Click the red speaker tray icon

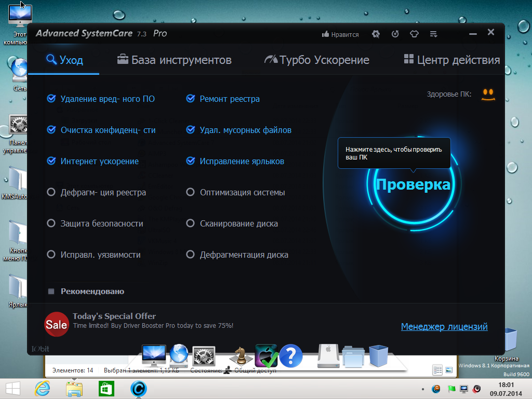point(477,389)
